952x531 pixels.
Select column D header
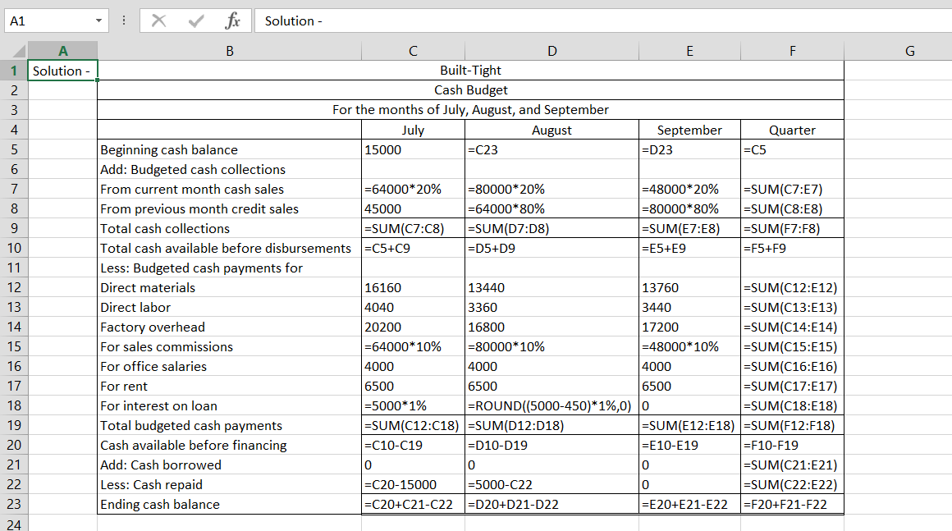552,51
